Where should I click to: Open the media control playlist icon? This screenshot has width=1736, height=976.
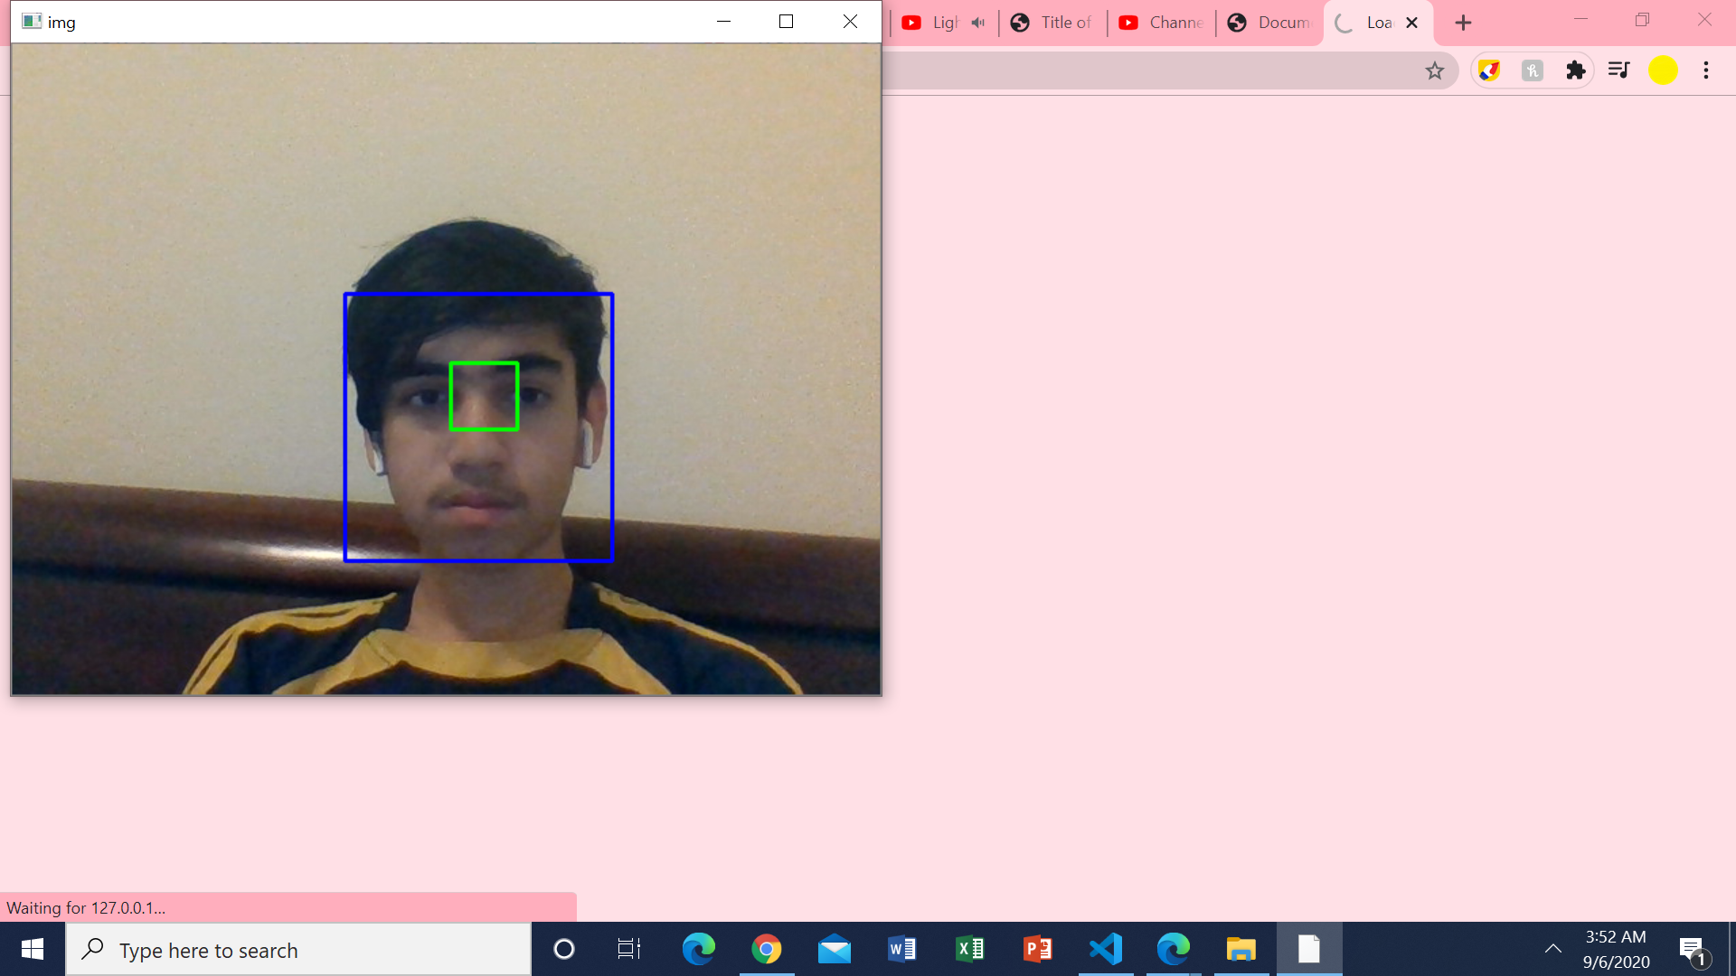click(x=1618, y=70)
